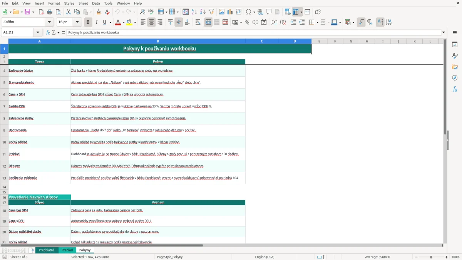This screenshot has height=260, width=462.
Task: Open the Data menu
Action: coord(96,3)
